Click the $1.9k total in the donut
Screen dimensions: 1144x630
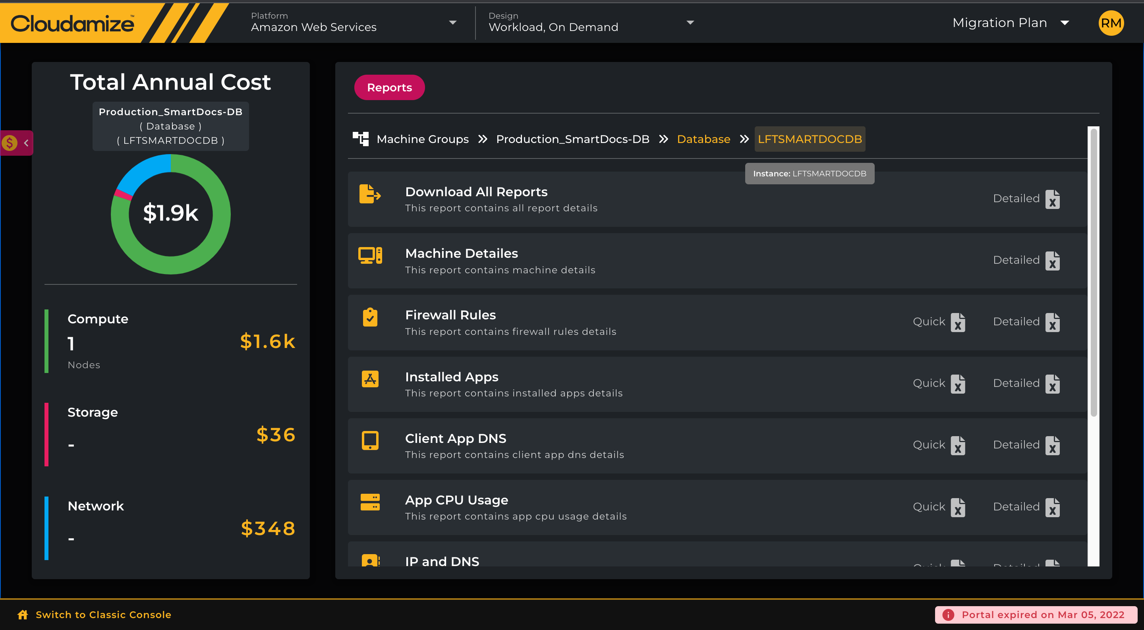(x=170, y=213)
